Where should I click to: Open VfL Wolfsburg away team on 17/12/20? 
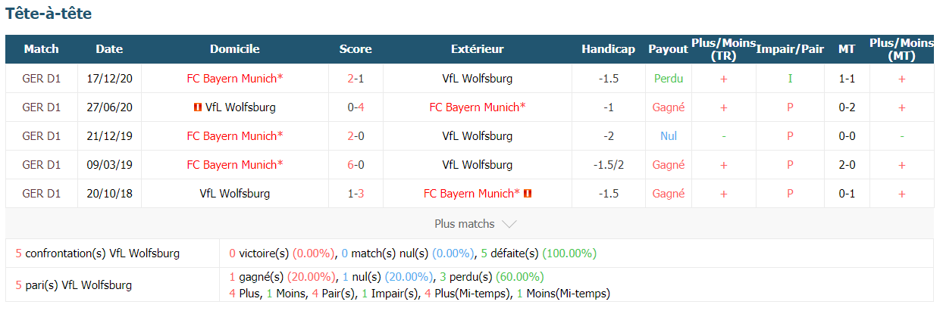coord(478,79)
